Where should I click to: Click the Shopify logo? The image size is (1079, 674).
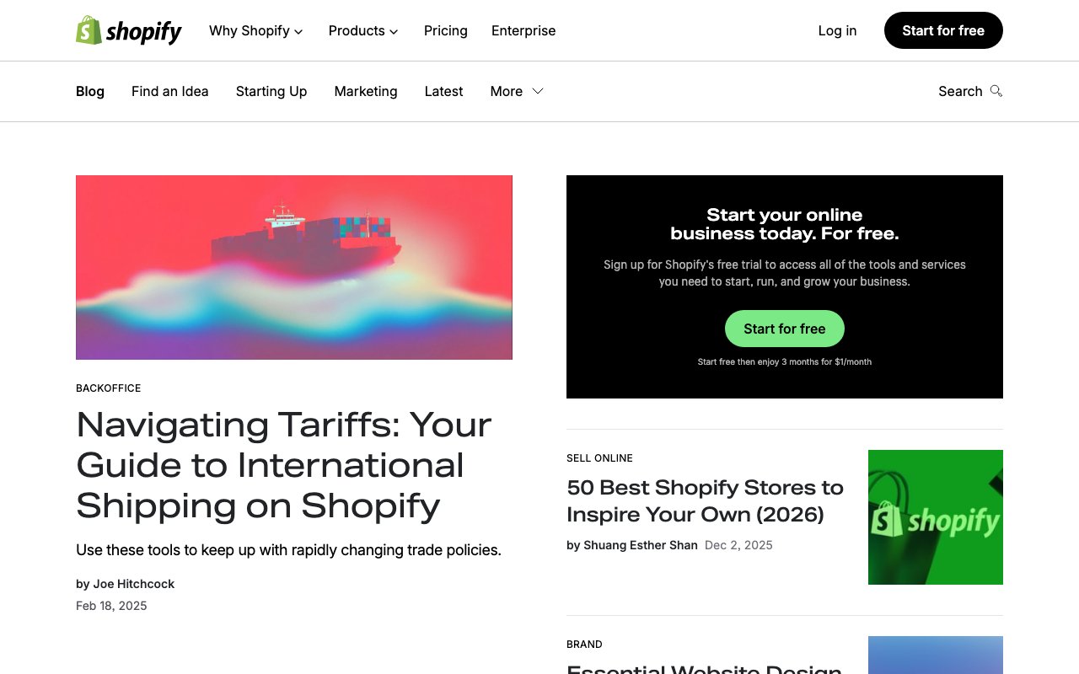pyautogui.click(x=129, y=31)
